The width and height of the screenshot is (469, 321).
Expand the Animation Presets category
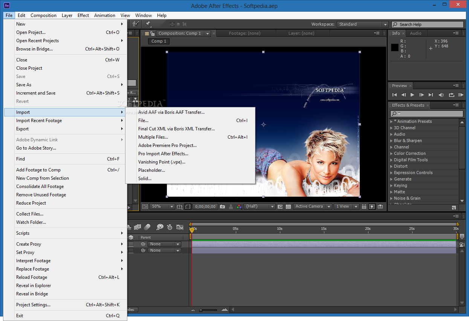click(x=391, y=121)
